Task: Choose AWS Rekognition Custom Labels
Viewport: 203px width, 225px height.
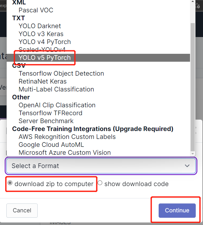Action: click(67, 137)
